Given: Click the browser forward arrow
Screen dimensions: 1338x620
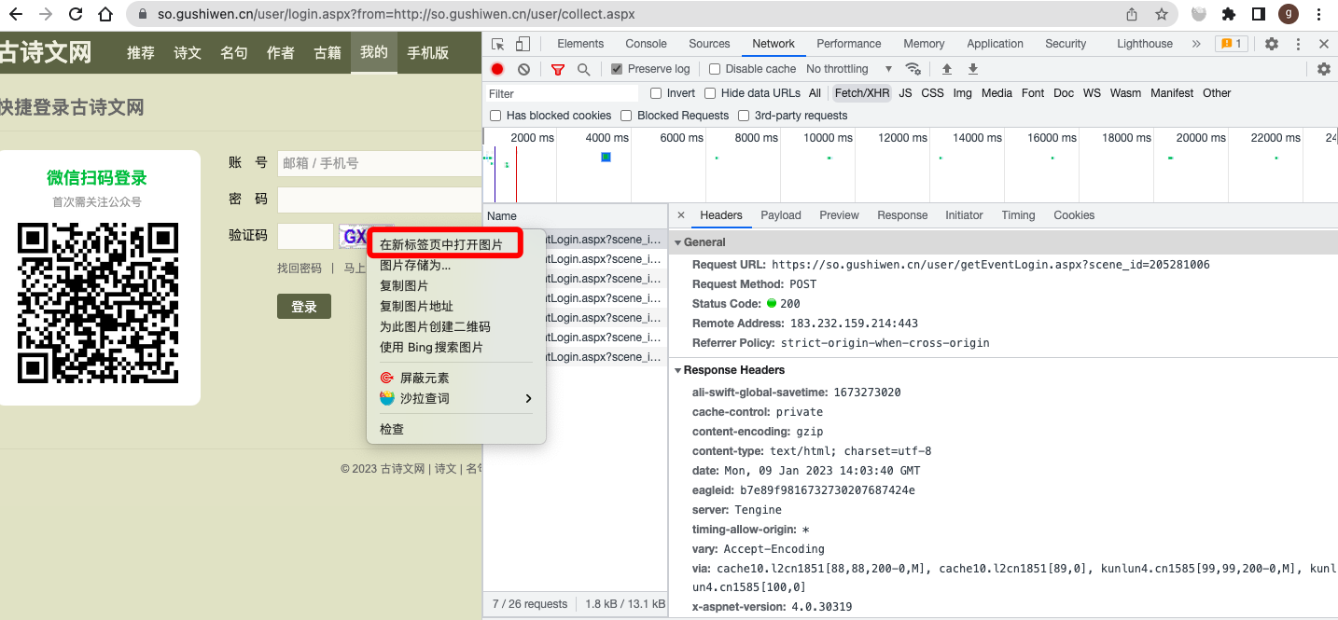Looking at the screenshot, I should [x=46, y=14].
